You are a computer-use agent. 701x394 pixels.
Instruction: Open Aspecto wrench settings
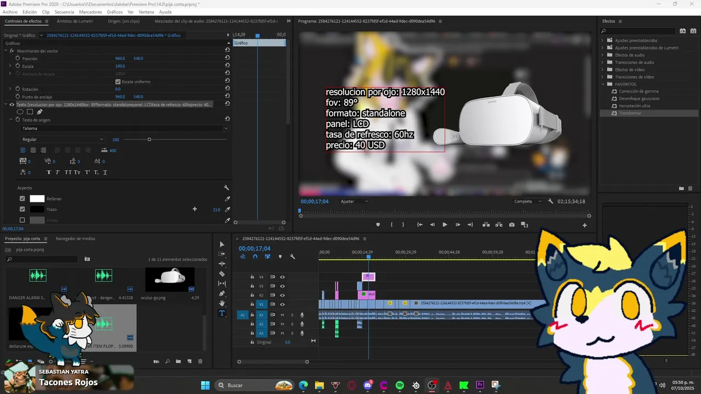point(226,188)
